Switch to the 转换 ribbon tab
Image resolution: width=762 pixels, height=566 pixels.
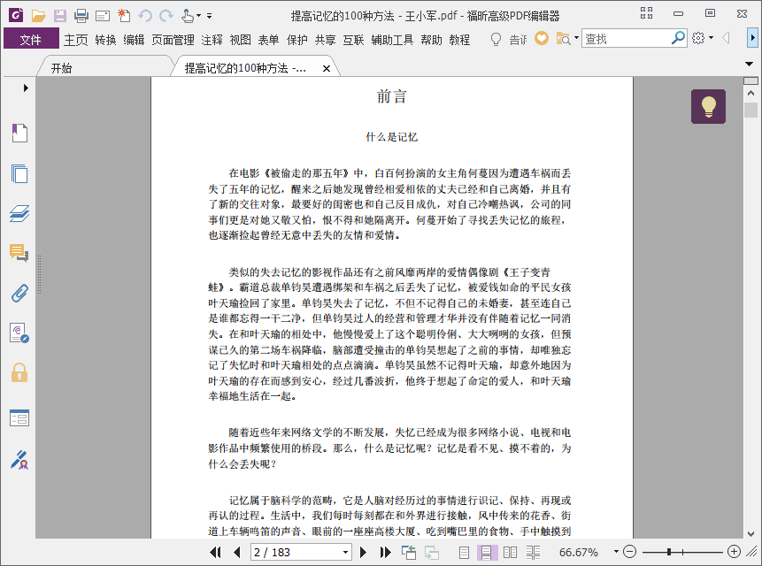point(105,40)
